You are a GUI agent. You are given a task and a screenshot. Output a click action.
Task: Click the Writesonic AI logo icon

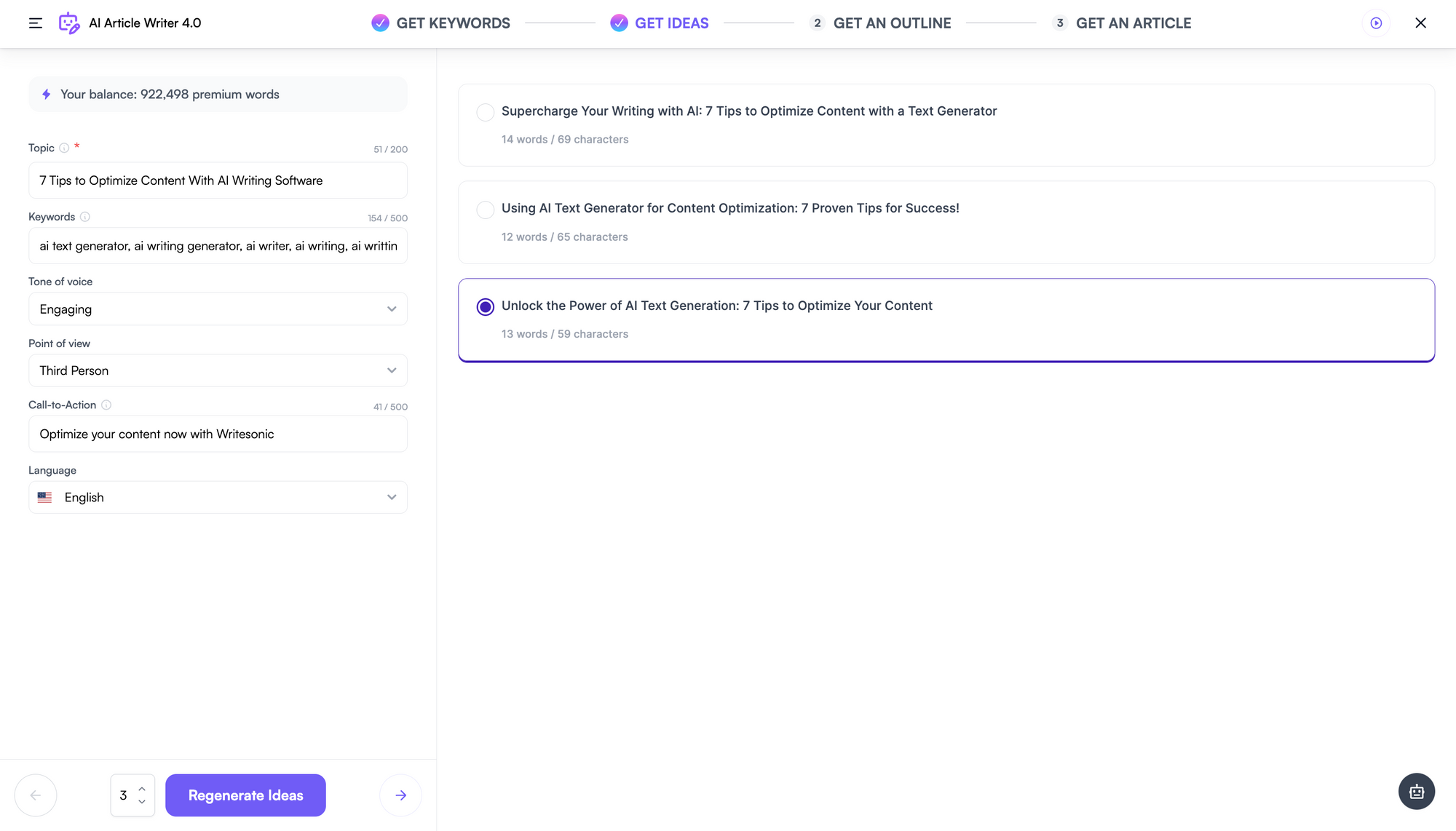68,23
